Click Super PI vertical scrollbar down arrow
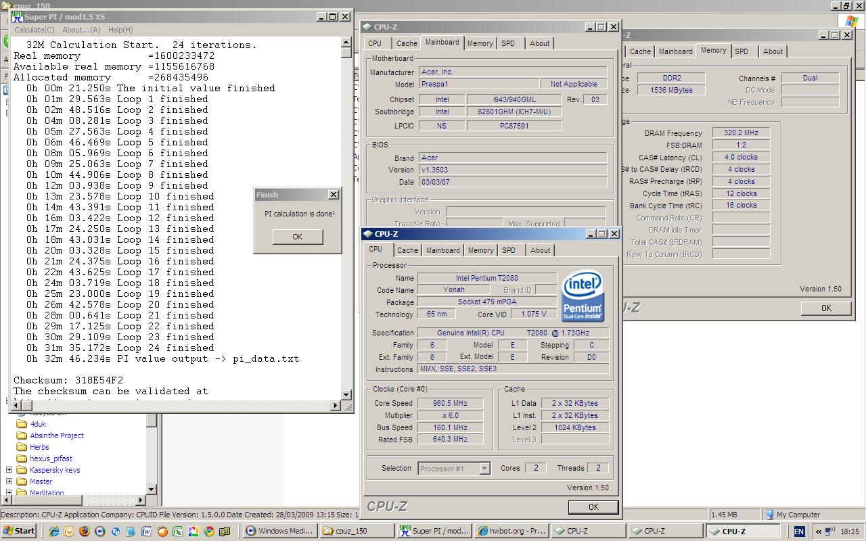Screen dimensions: 866x541 [346, 394]
